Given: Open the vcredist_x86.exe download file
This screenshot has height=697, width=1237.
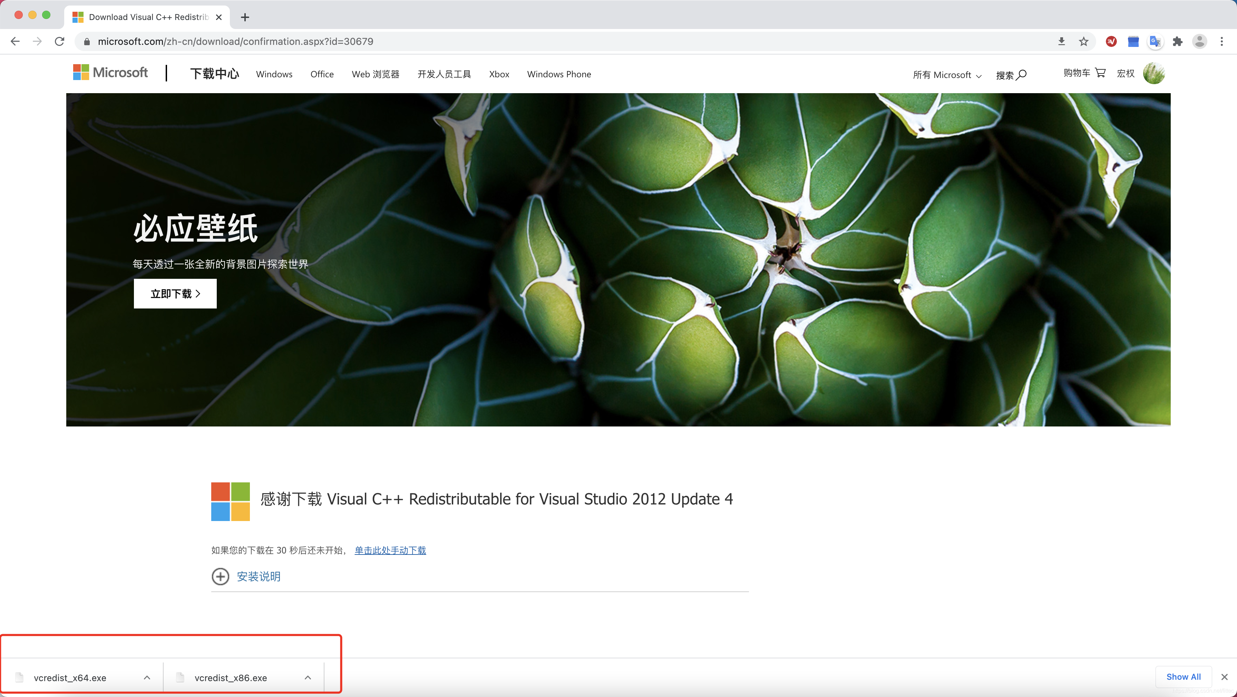Looking at the screenshot, I should (x=231, y=678).
